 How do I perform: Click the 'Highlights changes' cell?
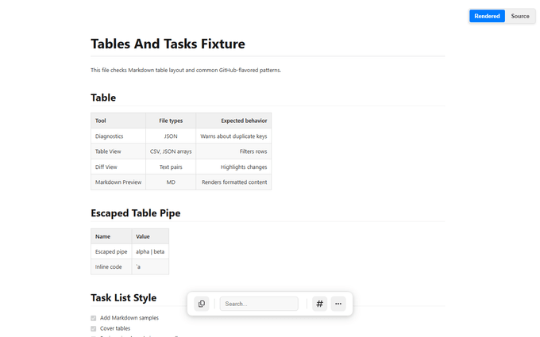[233, 167]
